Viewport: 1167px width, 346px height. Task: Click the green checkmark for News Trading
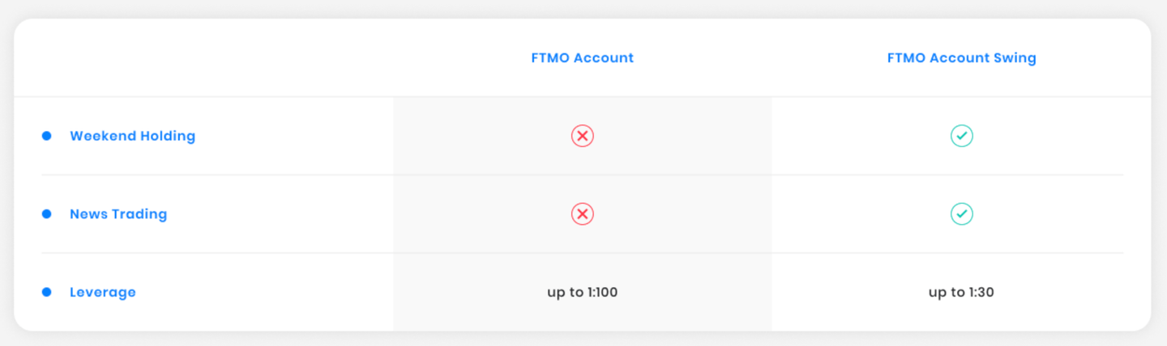click(961, 214)
